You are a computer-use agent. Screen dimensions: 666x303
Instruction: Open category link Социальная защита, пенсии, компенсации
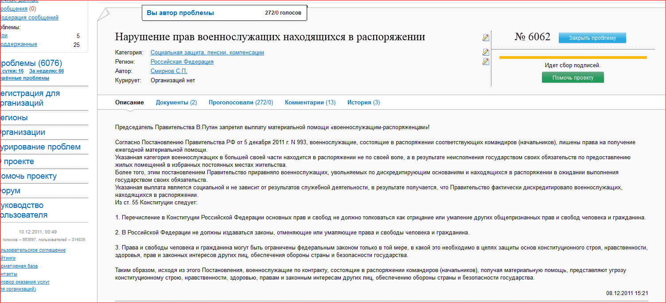207,53
